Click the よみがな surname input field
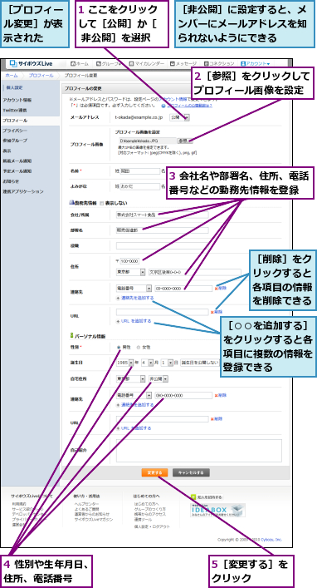The height and width of the screenshot is (588, 317). [140, 186]
